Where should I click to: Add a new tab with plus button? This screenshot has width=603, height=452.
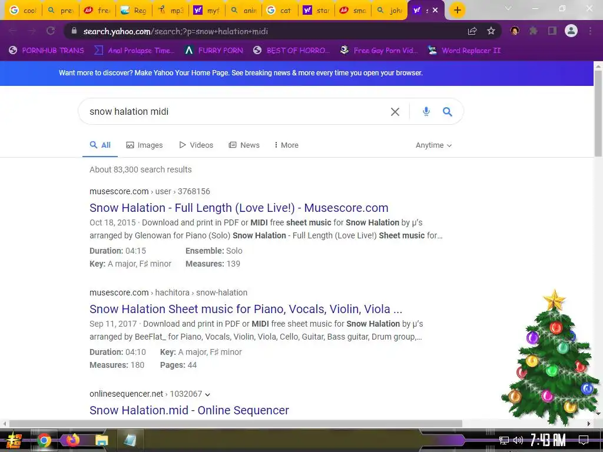pyautogui.click(x=457, y=11)
